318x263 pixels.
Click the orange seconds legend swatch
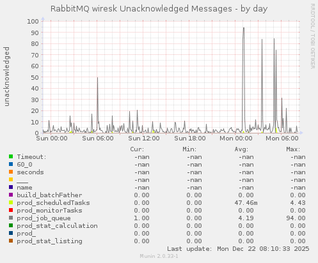pyautogui.click(x=11, y=172)
